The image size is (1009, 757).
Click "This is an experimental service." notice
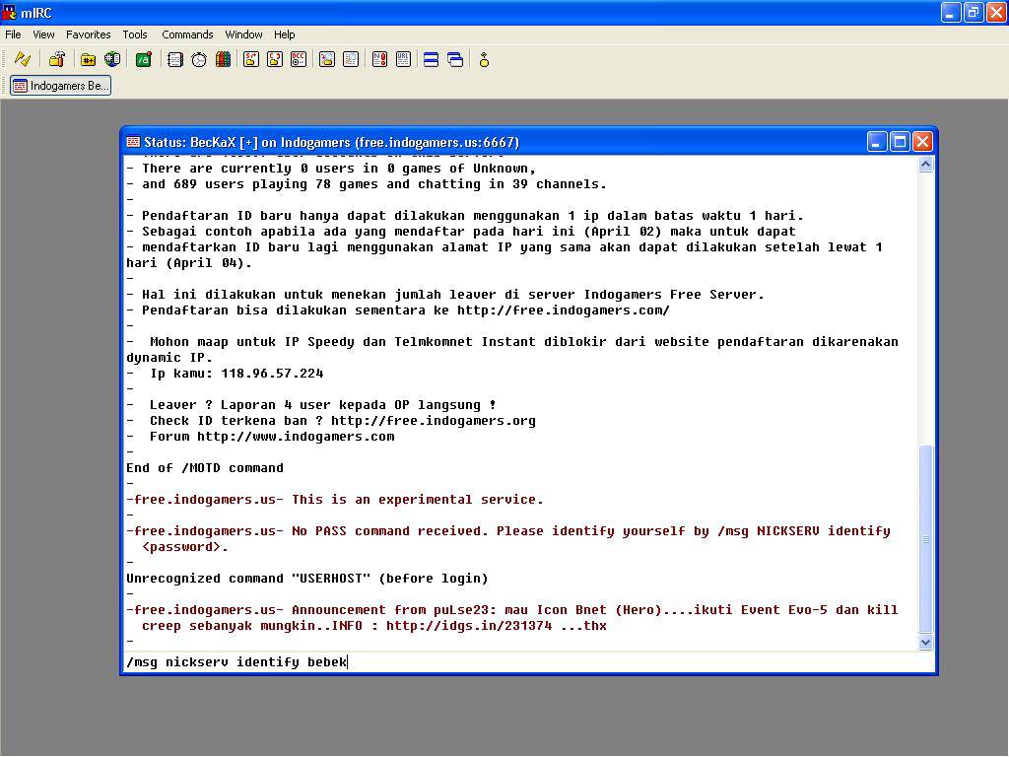(418, 500)
